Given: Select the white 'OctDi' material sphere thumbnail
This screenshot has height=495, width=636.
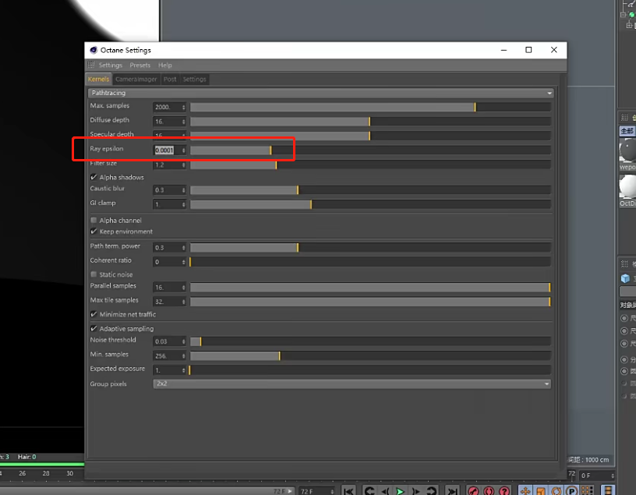Looking at the screenshot, I should pos(627,186).
